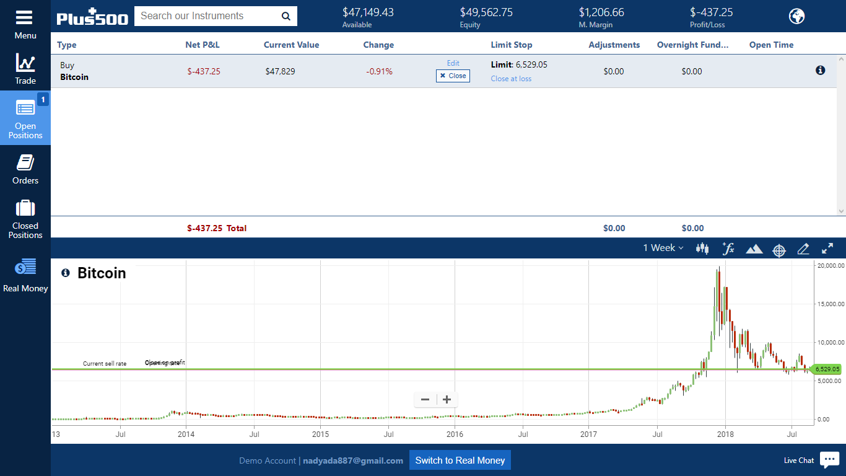Click the Live Chat label
This screenshot has width=846, height=476.
(799, 461)
